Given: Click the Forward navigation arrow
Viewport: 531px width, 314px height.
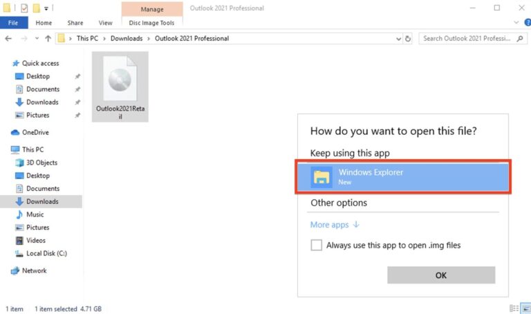Looking at the screenshot, I should tap(24, 39).
